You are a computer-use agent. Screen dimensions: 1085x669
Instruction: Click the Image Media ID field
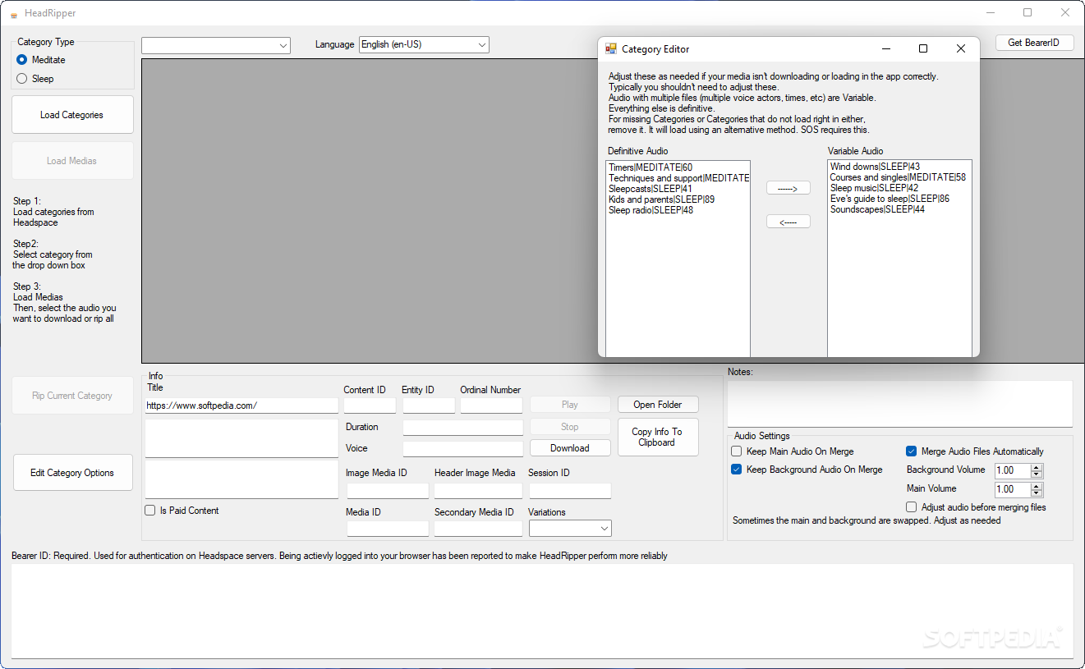tap(388, 491)
